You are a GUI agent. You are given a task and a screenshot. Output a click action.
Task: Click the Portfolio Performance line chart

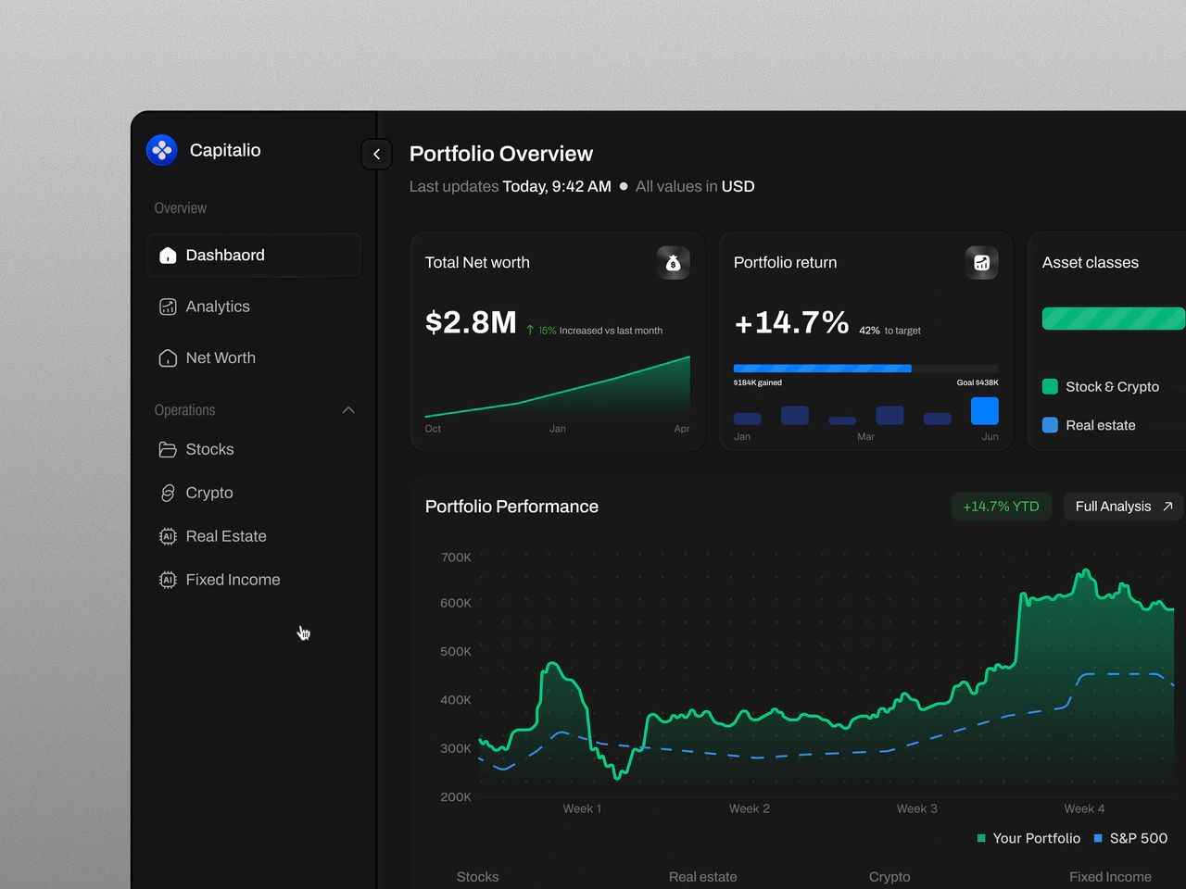tap(826, 675)
